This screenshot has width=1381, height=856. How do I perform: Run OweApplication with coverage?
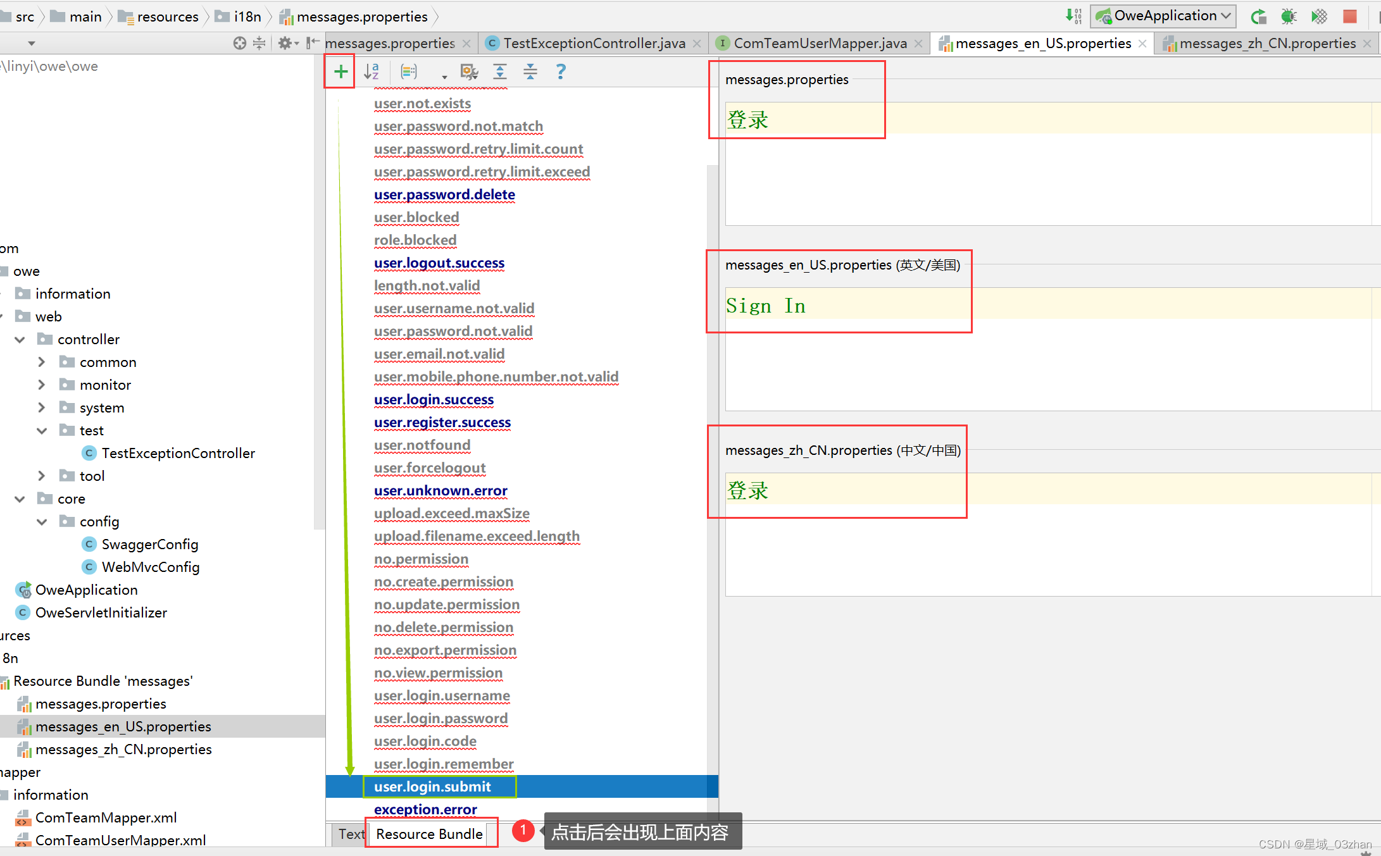[x=1319, y=16]
